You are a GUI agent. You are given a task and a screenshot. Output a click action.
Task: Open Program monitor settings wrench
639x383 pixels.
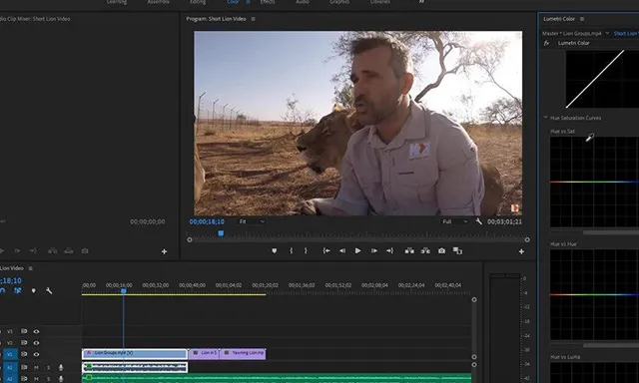click(x=479, y=221)
